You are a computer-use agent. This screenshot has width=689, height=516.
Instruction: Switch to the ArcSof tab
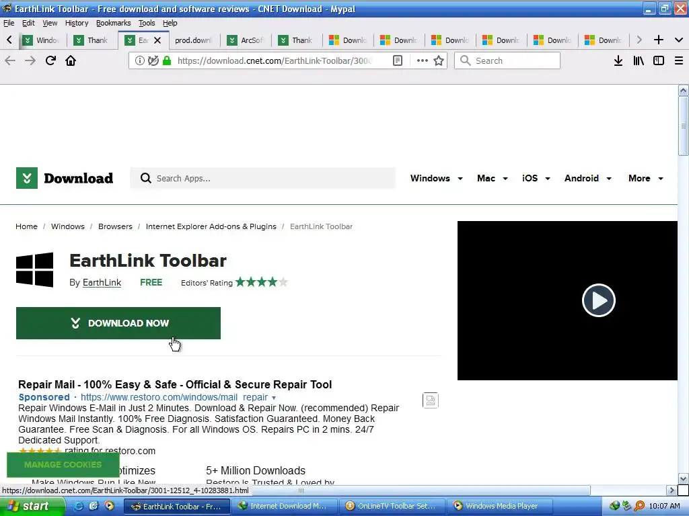(x=246, y=40)
